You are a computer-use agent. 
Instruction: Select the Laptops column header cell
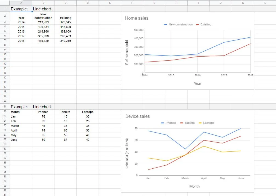(x=88, y=112)
